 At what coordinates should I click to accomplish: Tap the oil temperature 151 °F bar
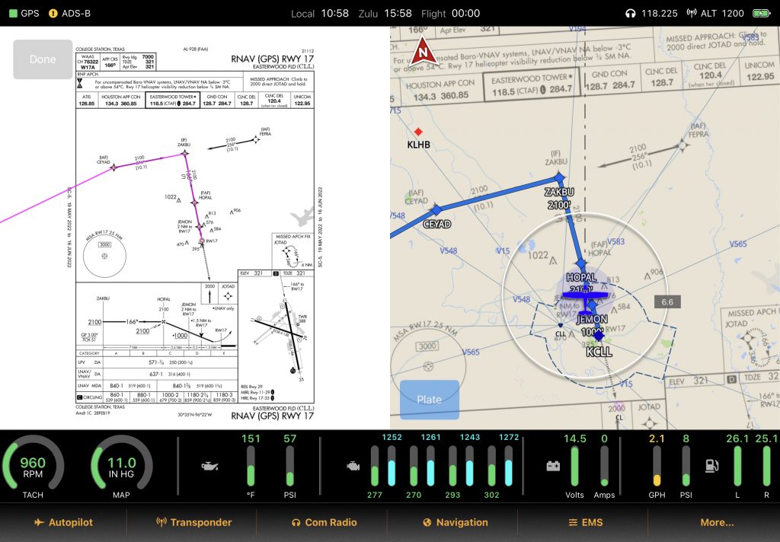pyautogui.click(x=251, y=466)
